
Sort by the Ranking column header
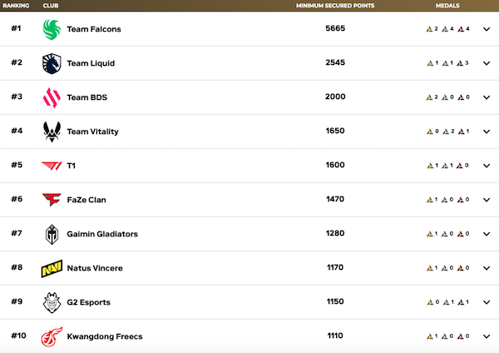(16, 5)
